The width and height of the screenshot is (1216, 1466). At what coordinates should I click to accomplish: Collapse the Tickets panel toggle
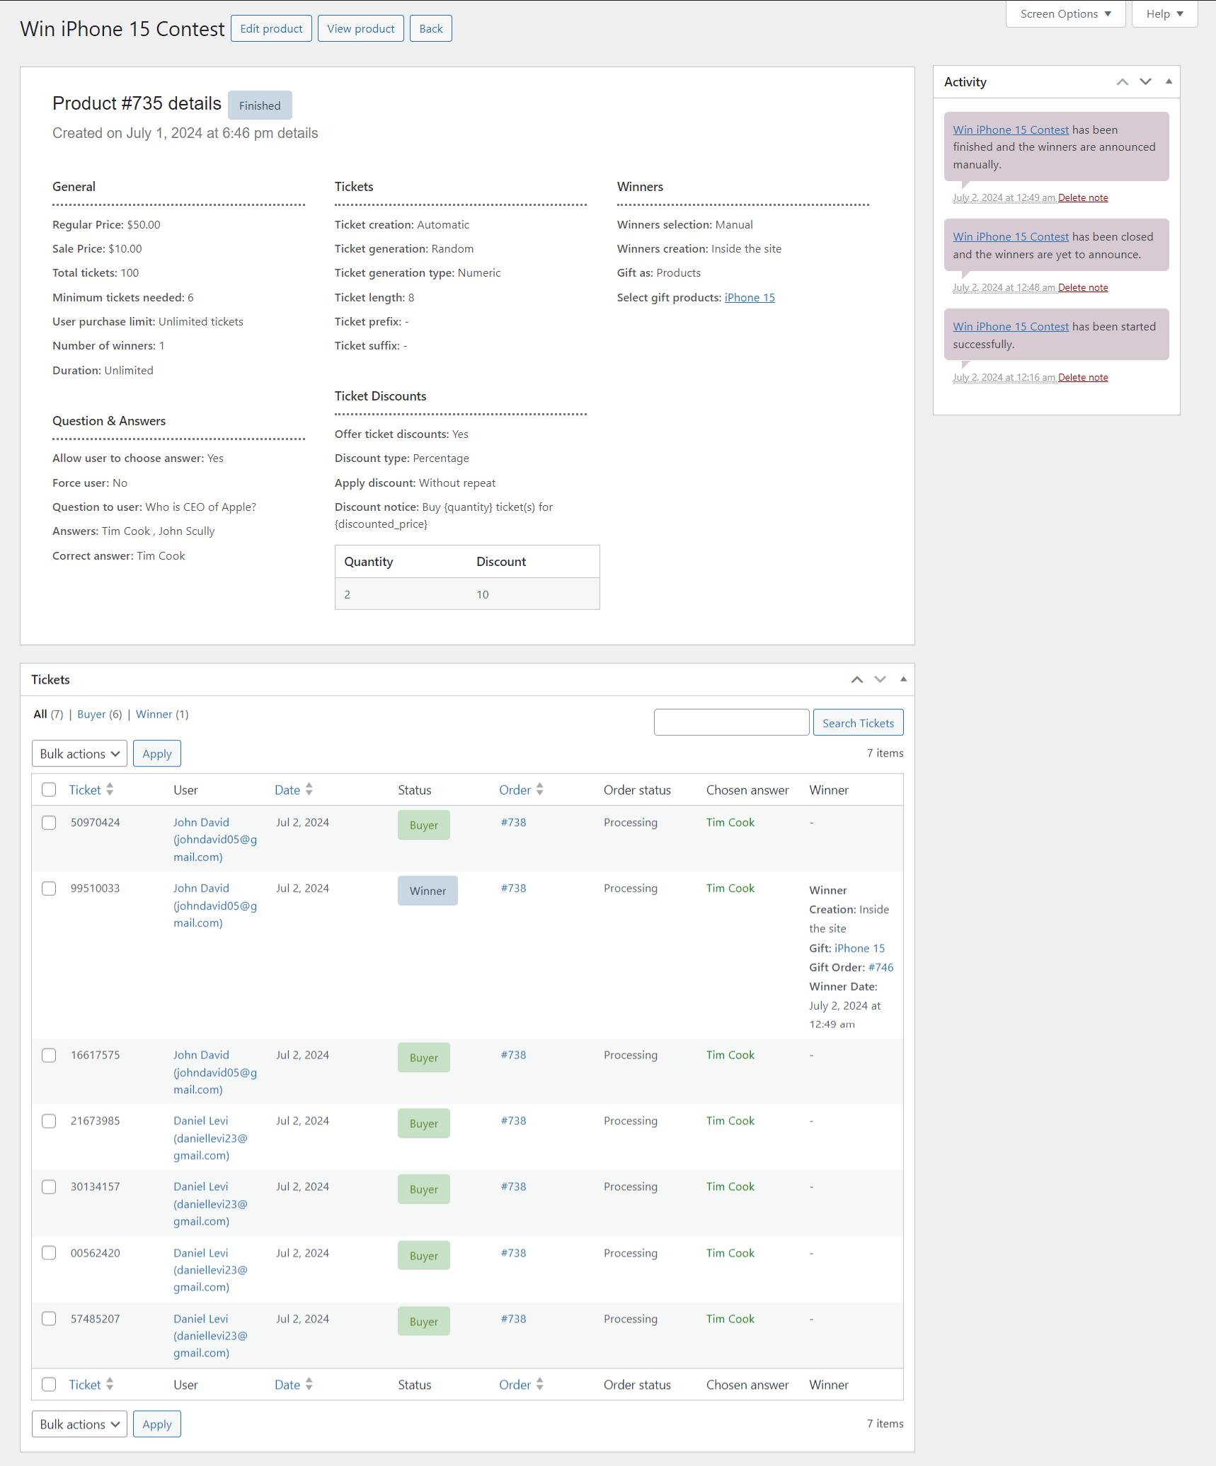click(x=903, y=679)
